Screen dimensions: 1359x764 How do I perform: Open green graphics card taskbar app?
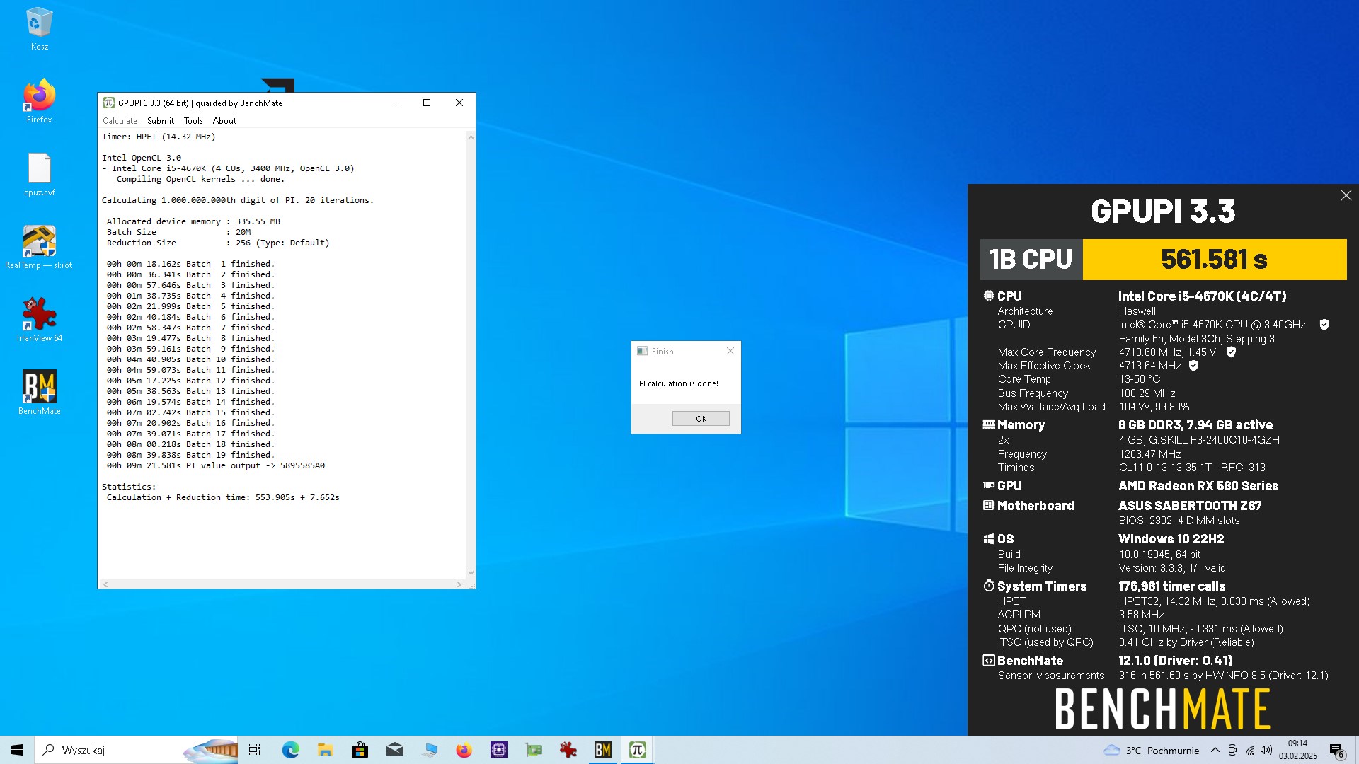[533, 750]
